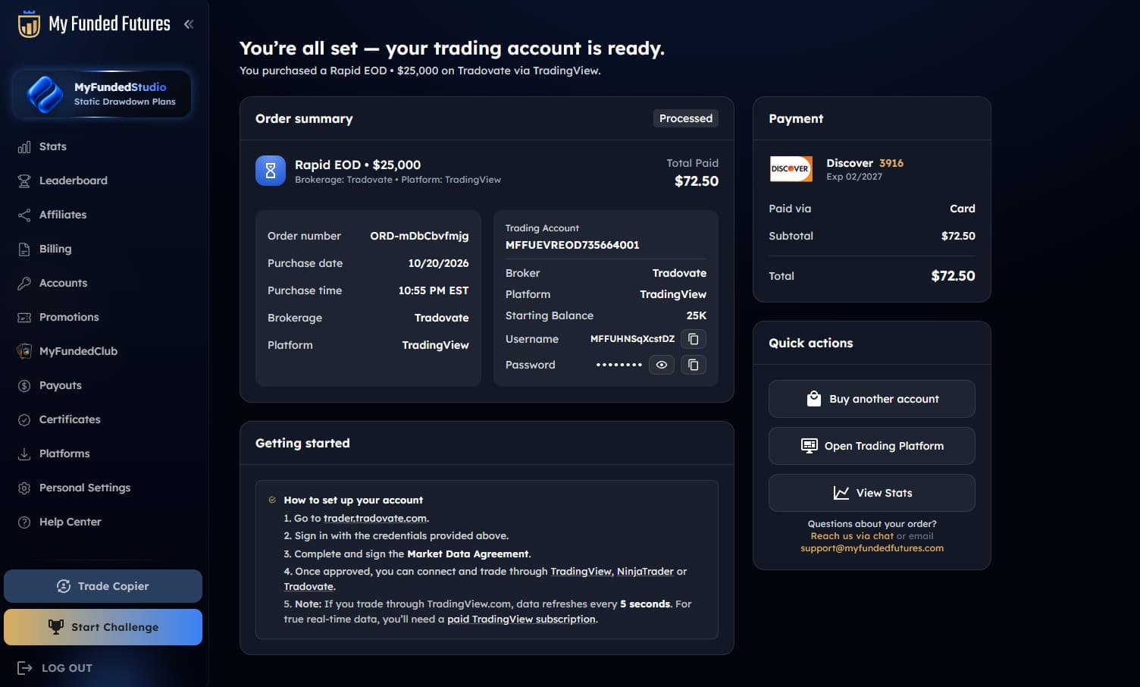Screen dimensions: 1140x687
Task: Open the trader.tradovate.com link
Action: [x=375, y=519]
